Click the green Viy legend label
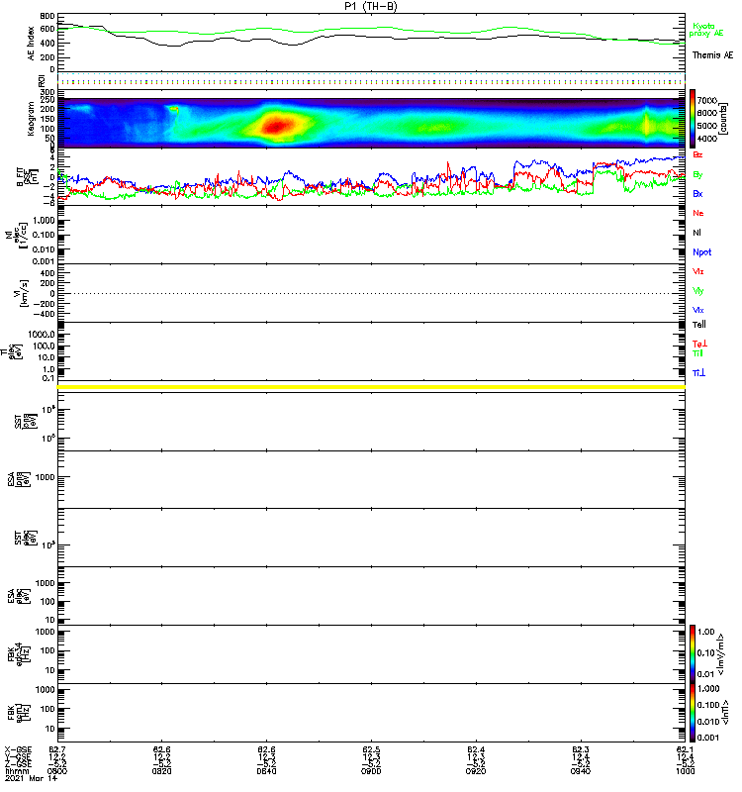 click(x=697, y=291)
